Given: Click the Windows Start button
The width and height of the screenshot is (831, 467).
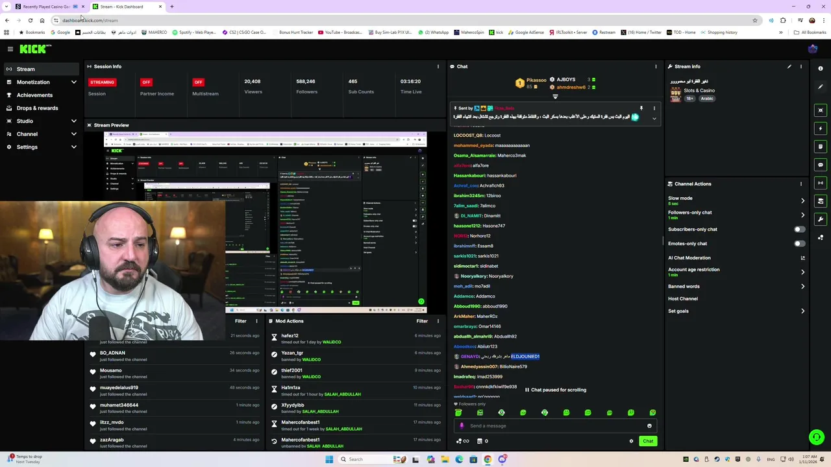Looking at the screenshot, I should point(329,459).
